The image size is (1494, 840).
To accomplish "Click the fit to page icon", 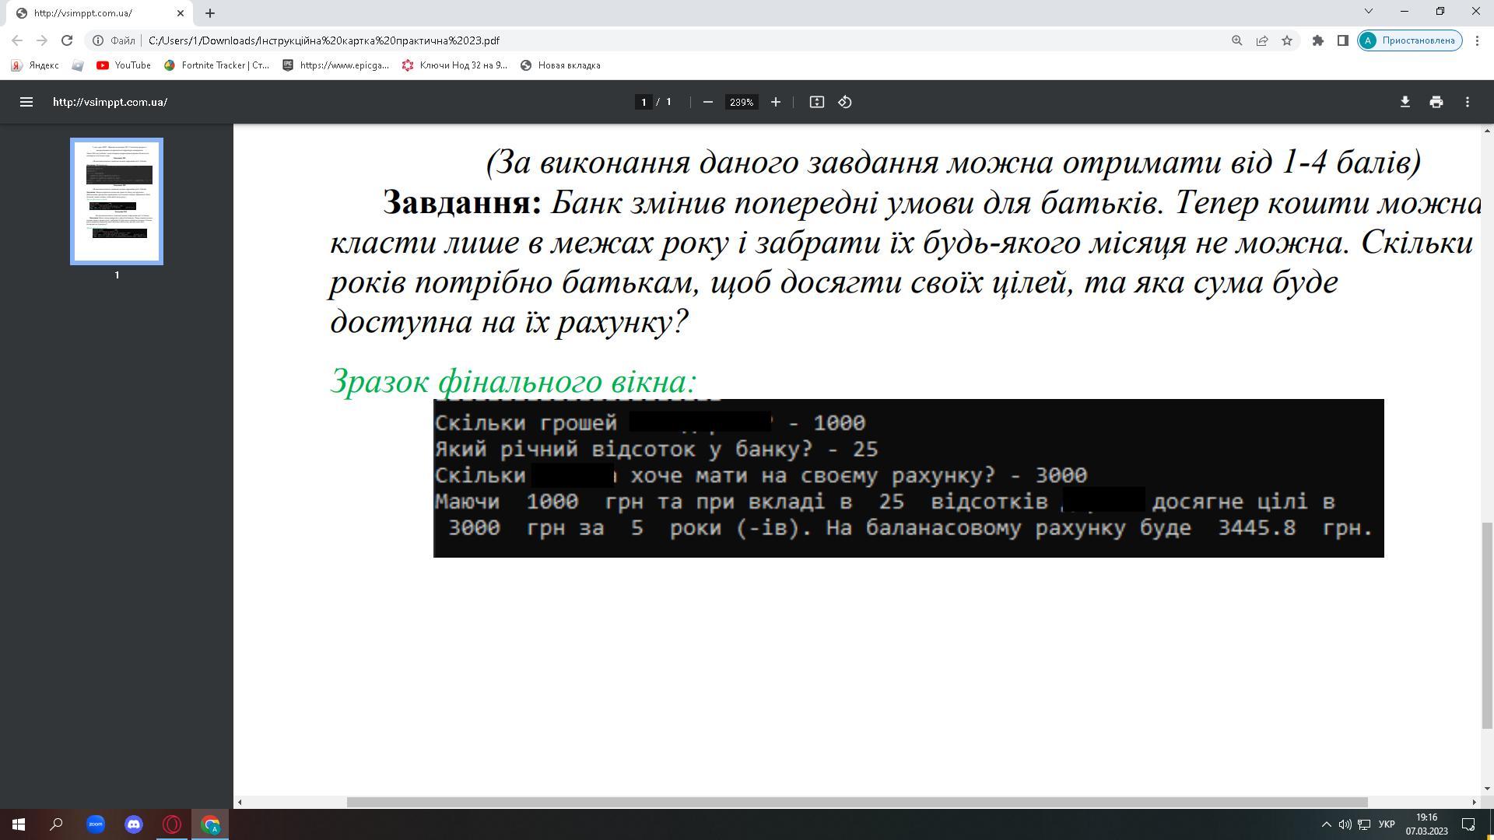I will (816, 102).
